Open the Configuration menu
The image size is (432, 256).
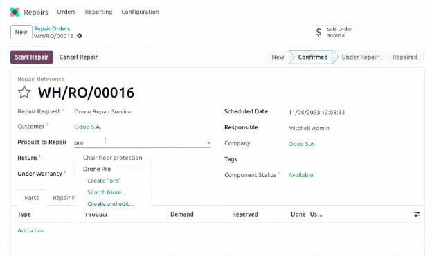tap(140, 12)
